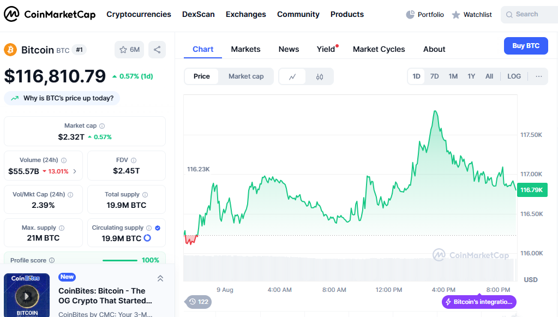The height and width of the screenshot is (317, 558).
Task: Open the Cryptocurrencies menu
Action: coord(139,15)
